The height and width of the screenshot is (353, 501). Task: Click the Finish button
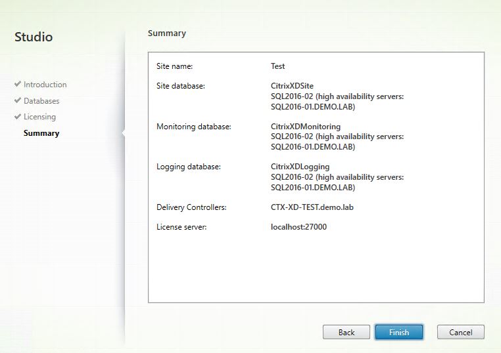tap(398, 332)
